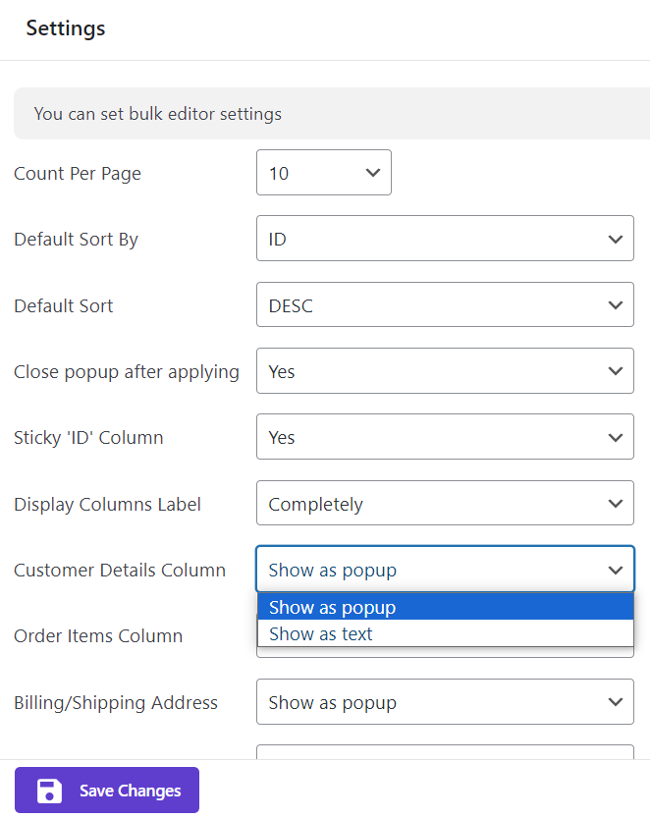Viewport: 650px width, 819px height.
Task: Open the Count Per Page dropdown
Action: click(x=323, y=173)
